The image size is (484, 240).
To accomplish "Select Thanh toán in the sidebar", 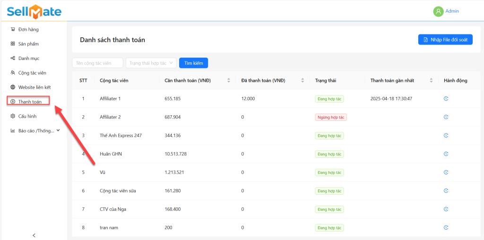I will coord(29,102).
